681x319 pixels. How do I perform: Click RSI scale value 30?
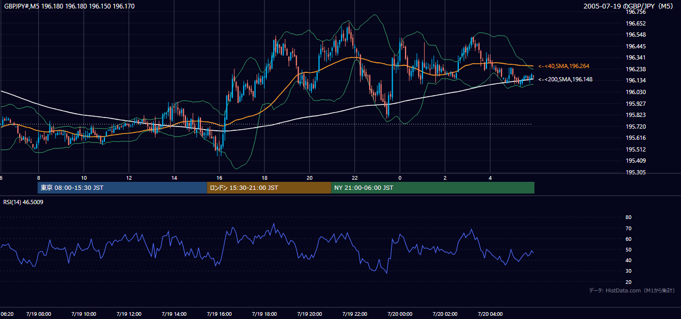(628, 271)
